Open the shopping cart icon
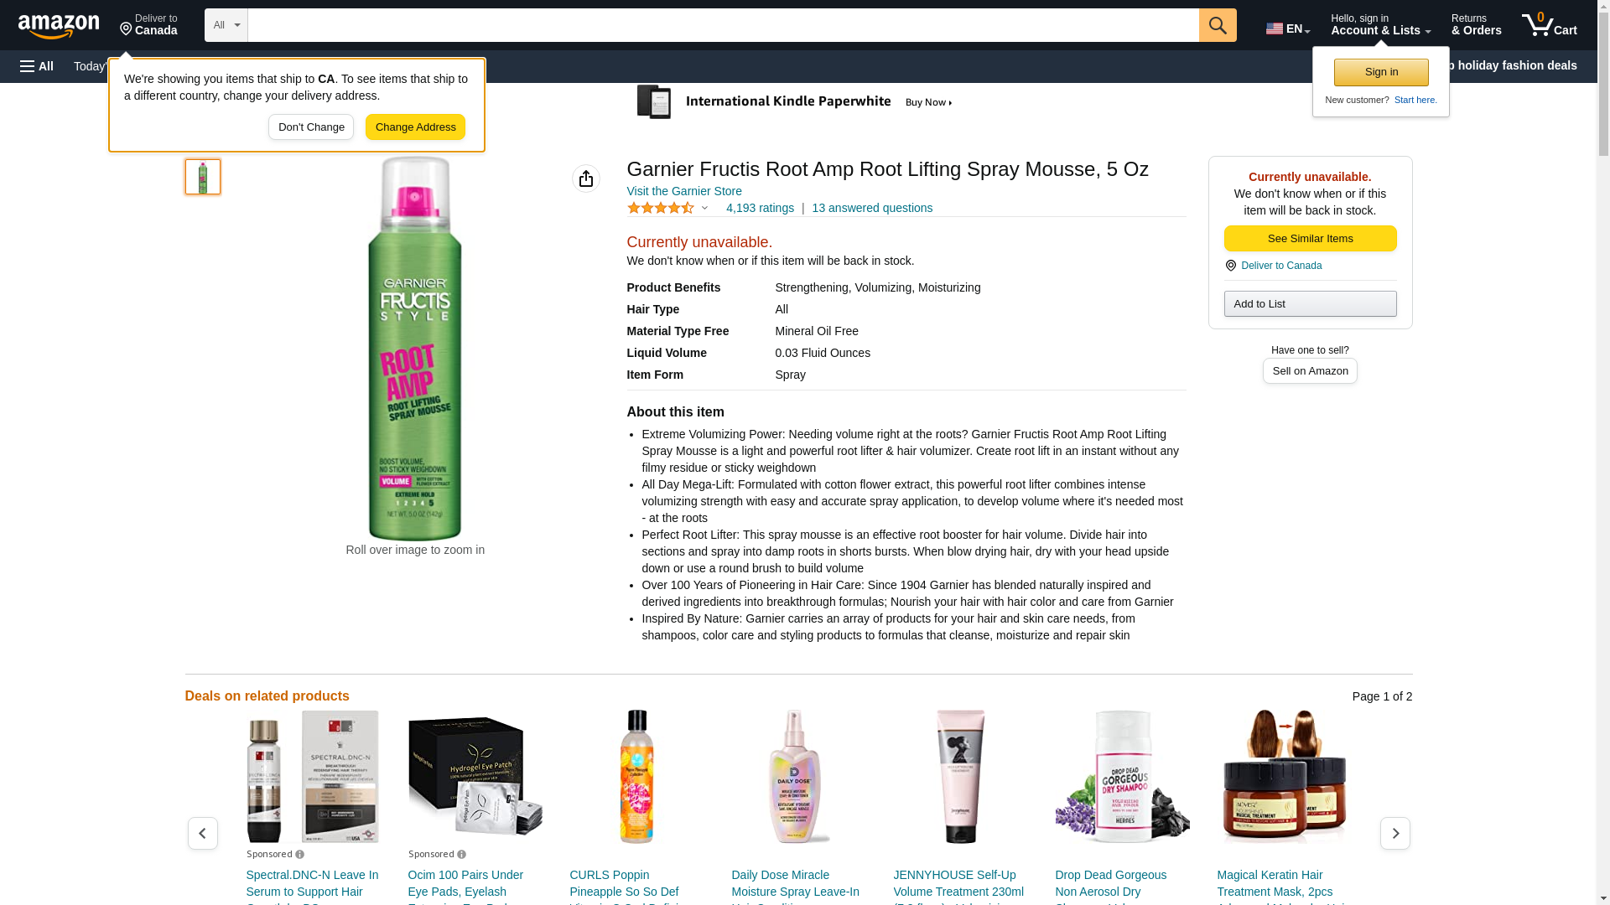This screenshot has width=1610, height=905. tap(1549, 25)
